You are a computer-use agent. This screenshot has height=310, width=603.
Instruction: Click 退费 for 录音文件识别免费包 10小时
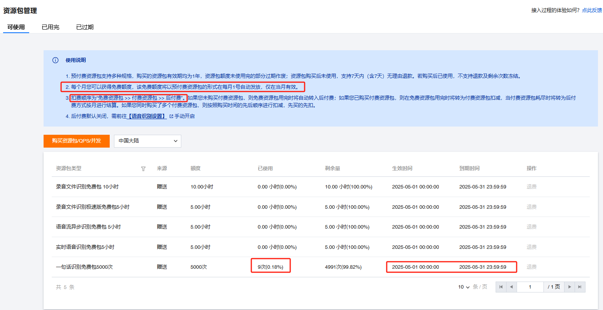coord(531,187)
